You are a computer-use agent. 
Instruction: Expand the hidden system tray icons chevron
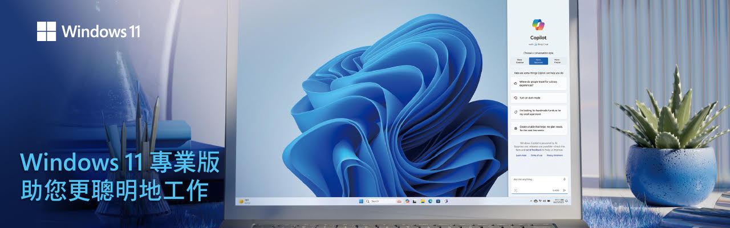531,201
